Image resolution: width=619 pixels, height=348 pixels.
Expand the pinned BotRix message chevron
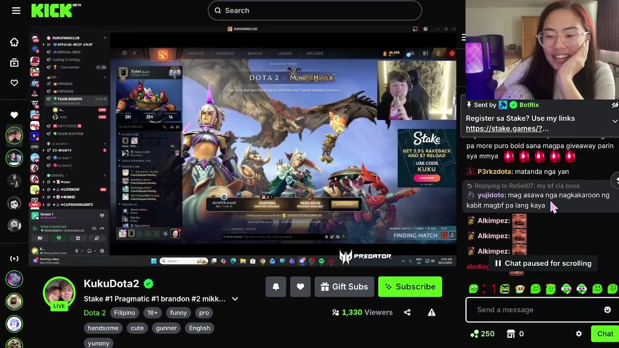tap(615, 121)
